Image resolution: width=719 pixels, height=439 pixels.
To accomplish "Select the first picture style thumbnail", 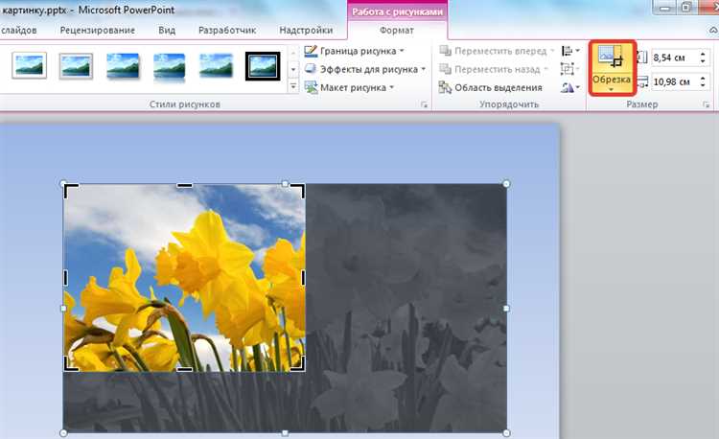I will coord(29,66).
